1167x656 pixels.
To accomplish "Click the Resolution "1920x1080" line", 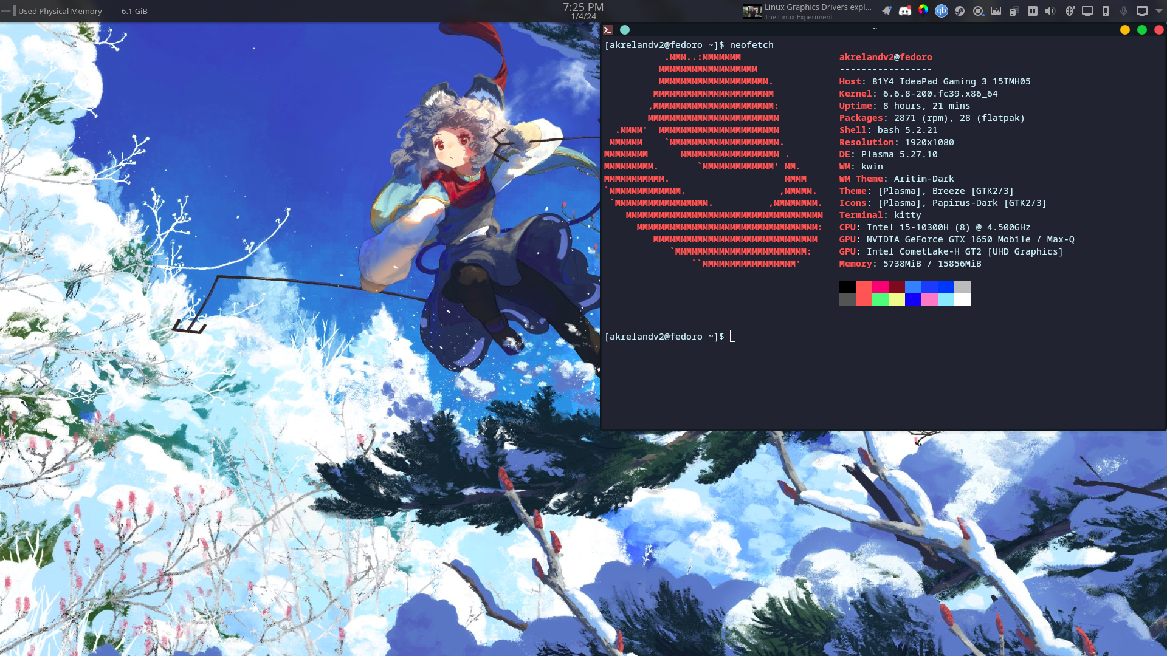I will click(x=897, y=142).
